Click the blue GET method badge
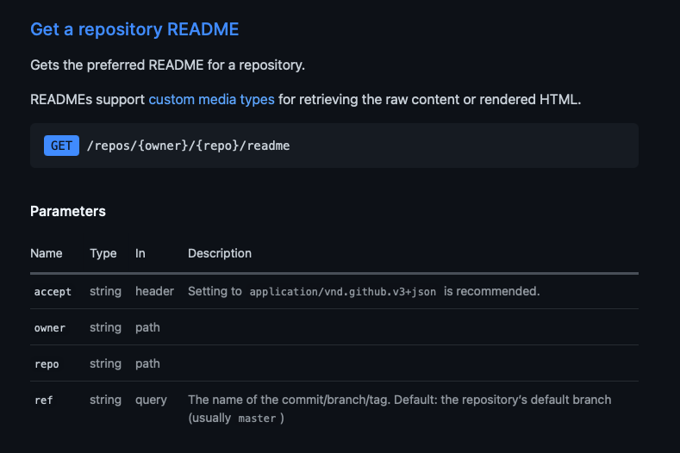 point(61,146)
